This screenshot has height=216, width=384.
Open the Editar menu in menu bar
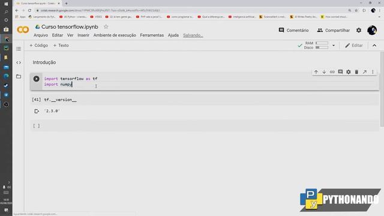[x=58, y=35]
